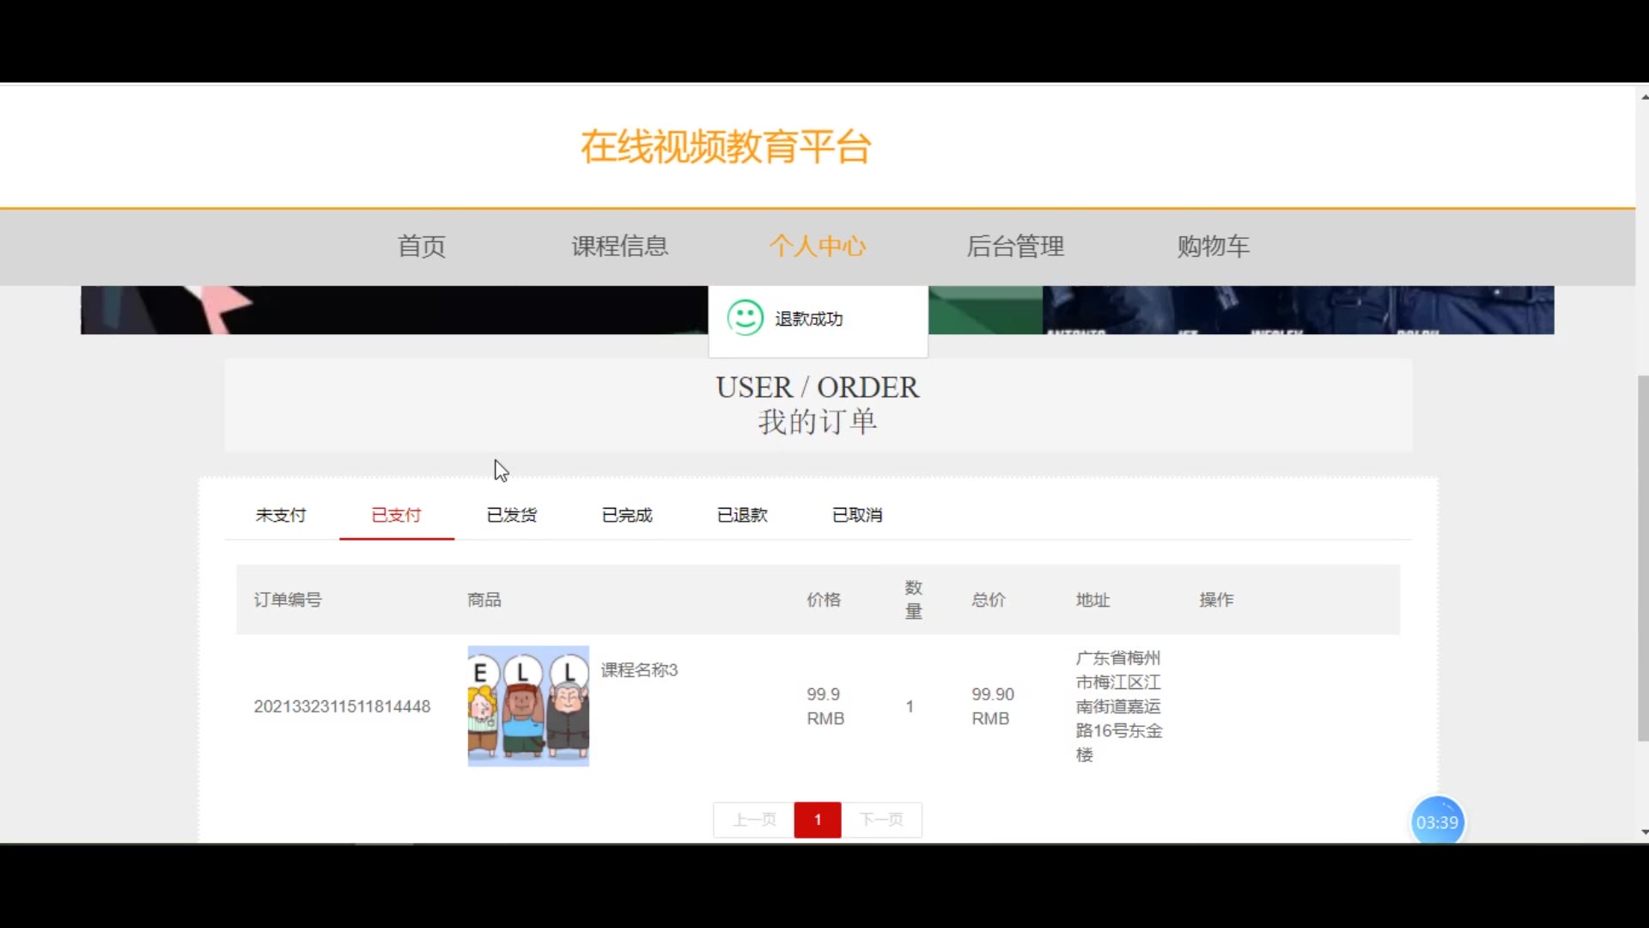Image resolution: width=1649 pixels, height=928 pixels.
Task: Open the 课程名称3 course title link
Action: 639,670
